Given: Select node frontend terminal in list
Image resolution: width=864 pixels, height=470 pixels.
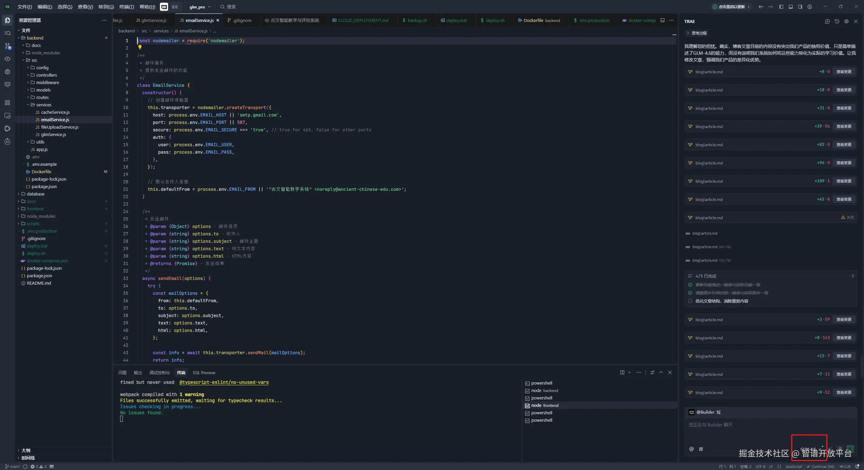Looking at the screenshot, I should 544,406.
